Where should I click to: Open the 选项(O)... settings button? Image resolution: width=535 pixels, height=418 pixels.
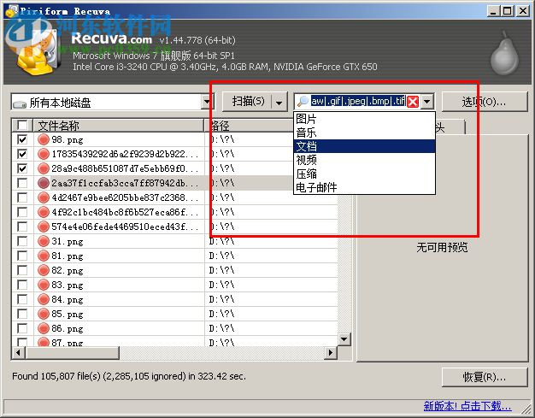(x=485, y=102)
